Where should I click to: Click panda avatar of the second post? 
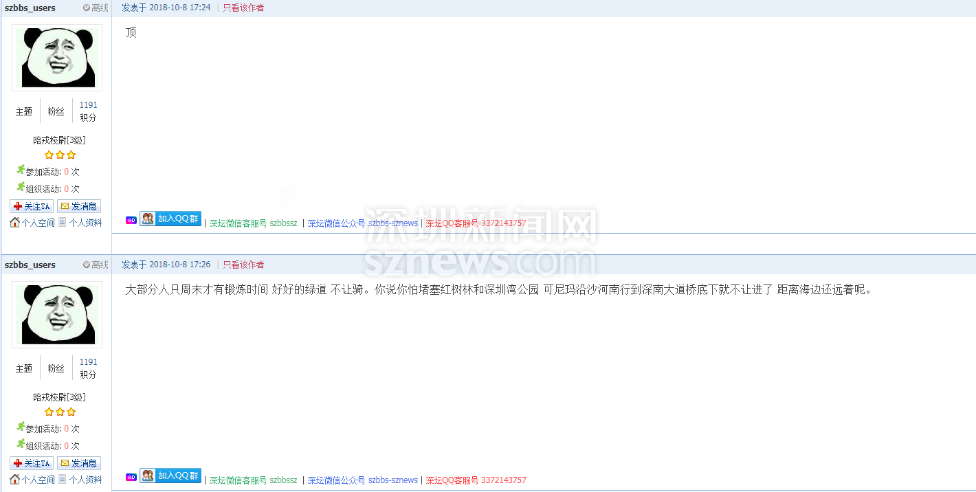(x=57, y=315)
